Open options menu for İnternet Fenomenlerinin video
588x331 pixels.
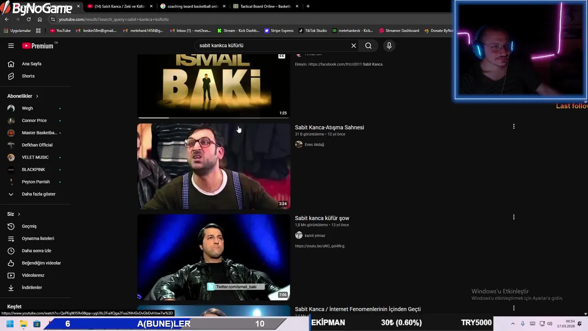click(x=514, y=308)
